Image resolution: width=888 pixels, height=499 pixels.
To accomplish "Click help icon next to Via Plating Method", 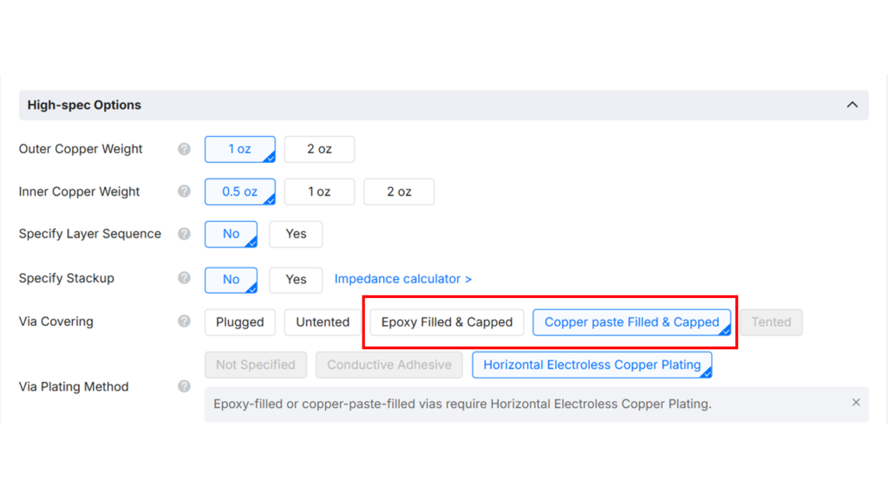I will pyautogui.click(x=184, y=386).
